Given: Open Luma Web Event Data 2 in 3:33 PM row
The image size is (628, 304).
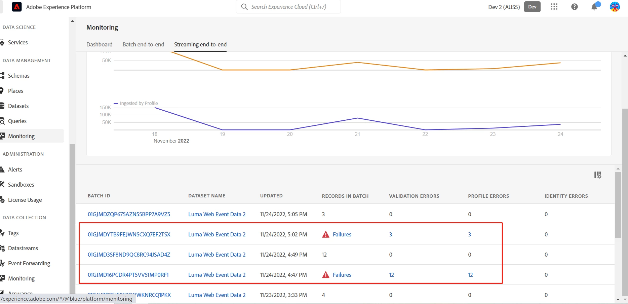Looking at the screenshot, I should point(217,295).
